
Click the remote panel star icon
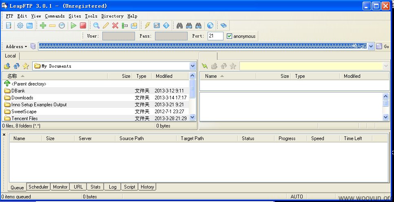(x=233, y=66)
